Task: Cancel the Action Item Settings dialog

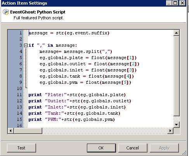Action: pos(133,148)
